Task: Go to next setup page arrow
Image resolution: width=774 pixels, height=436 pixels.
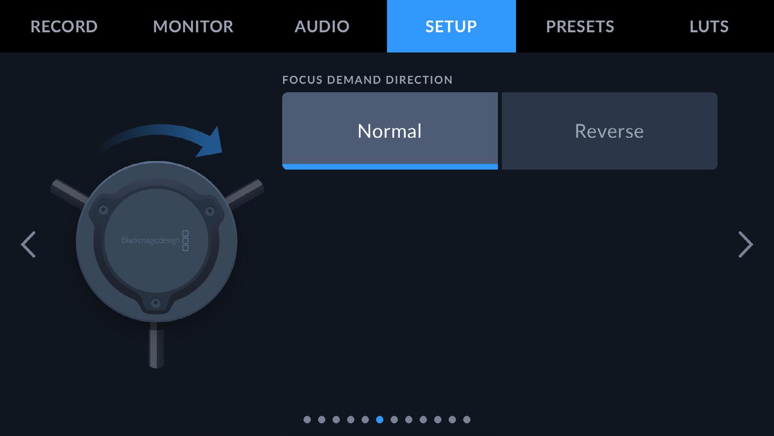Action: point(745,244)
